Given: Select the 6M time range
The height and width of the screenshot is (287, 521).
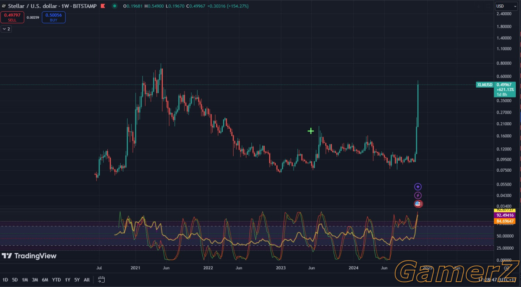Looking at the screenshot, I should (45, 280).
